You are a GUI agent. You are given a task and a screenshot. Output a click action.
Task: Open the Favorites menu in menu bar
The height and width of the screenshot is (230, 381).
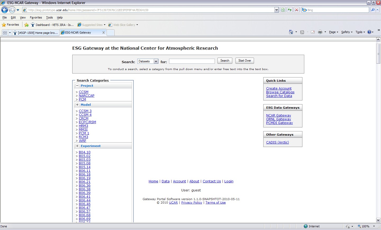coord(36,17)
